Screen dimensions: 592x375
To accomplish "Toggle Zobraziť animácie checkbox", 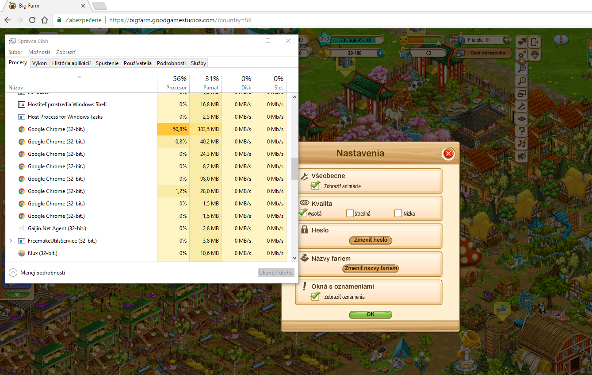I will pos(315,186).
